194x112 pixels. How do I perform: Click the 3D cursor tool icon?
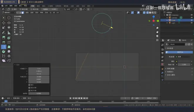(x=9, y=18)
